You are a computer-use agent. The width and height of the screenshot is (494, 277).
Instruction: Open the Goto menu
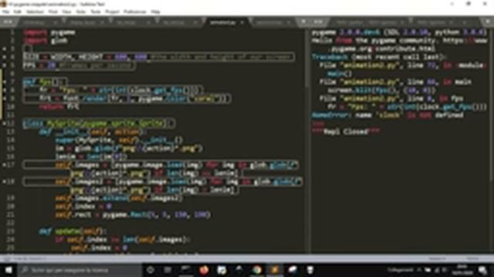tap(81, 12)
